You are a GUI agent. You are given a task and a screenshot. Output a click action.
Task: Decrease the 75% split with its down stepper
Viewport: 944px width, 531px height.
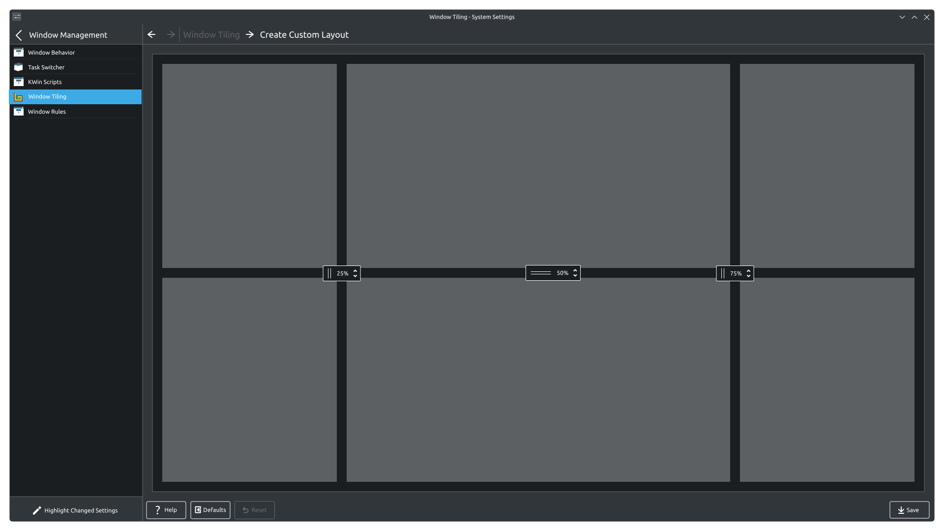point(749,276)
